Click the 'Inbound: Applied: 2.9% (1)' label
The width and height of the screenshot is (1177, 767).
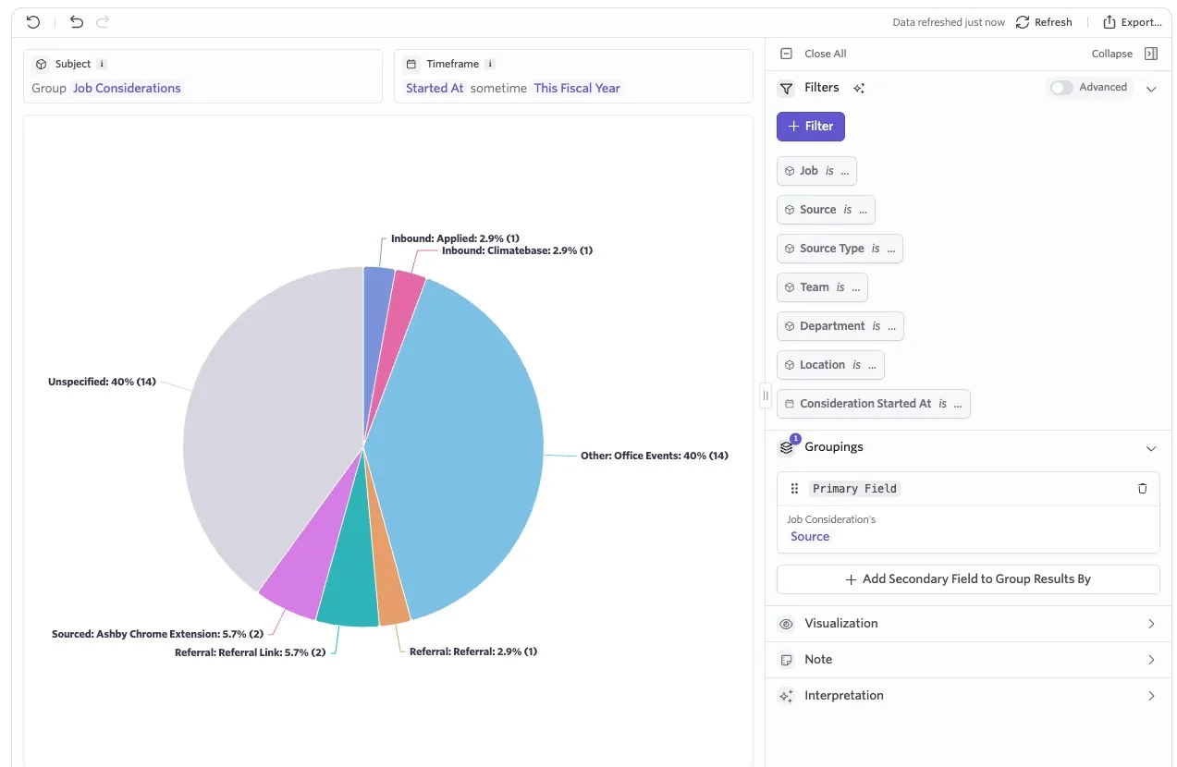coord(455,238)
